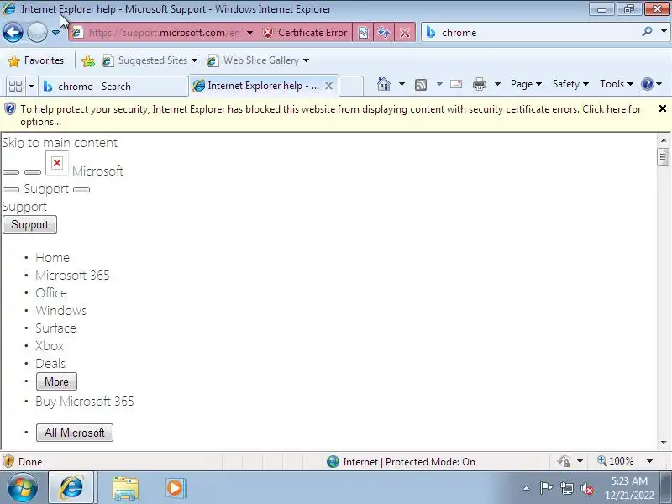Image resolution: width=672 pixels, height=504 pixels.
Task: Open Windows Explorer folder from taskbar
Action: click(x=125, y=488)
